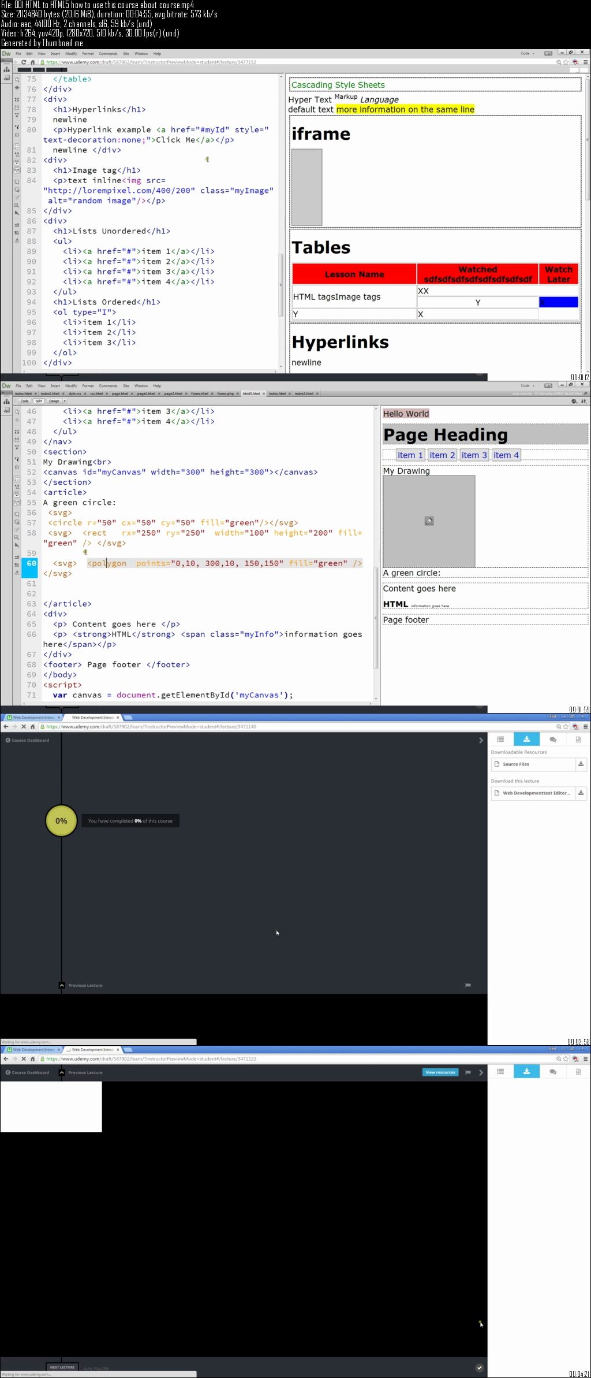Open notes icon in browser with View resources
Screen dimensions: 591x1378
coord(578,1072)
